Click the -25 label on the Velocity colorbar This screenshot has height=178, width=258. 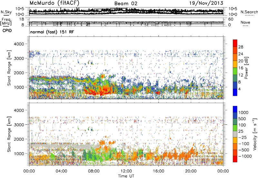[243, 137]
